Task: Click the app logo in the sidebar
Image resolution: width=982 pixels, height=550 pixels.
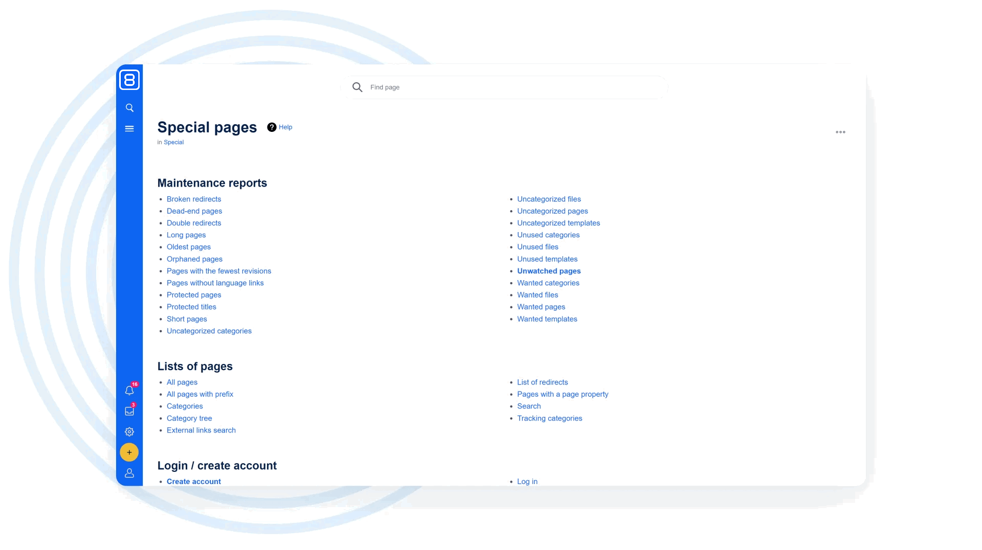Action: (x=129, y=80)
